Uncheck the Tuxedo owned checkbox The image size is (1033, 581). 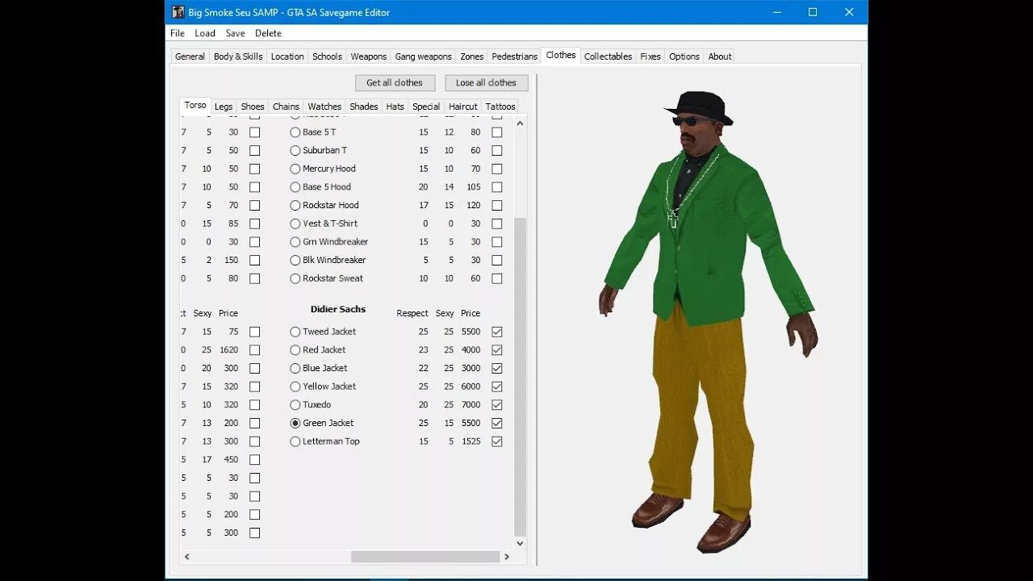pos(497,405)
